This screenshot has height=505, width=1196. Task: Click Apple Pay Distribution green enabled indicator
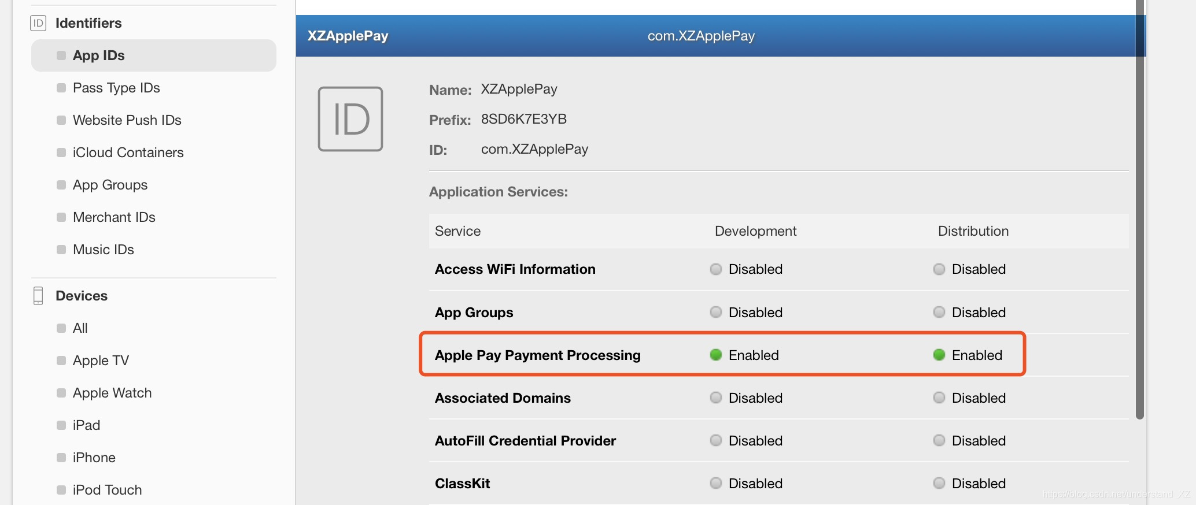coord(939,355)
